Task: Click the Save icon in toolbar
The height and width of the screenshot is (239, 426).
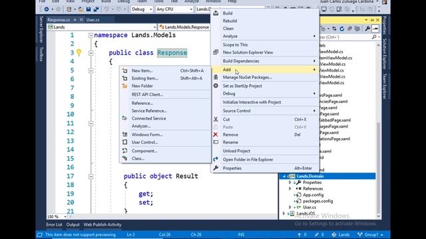Action: (89, 9)
